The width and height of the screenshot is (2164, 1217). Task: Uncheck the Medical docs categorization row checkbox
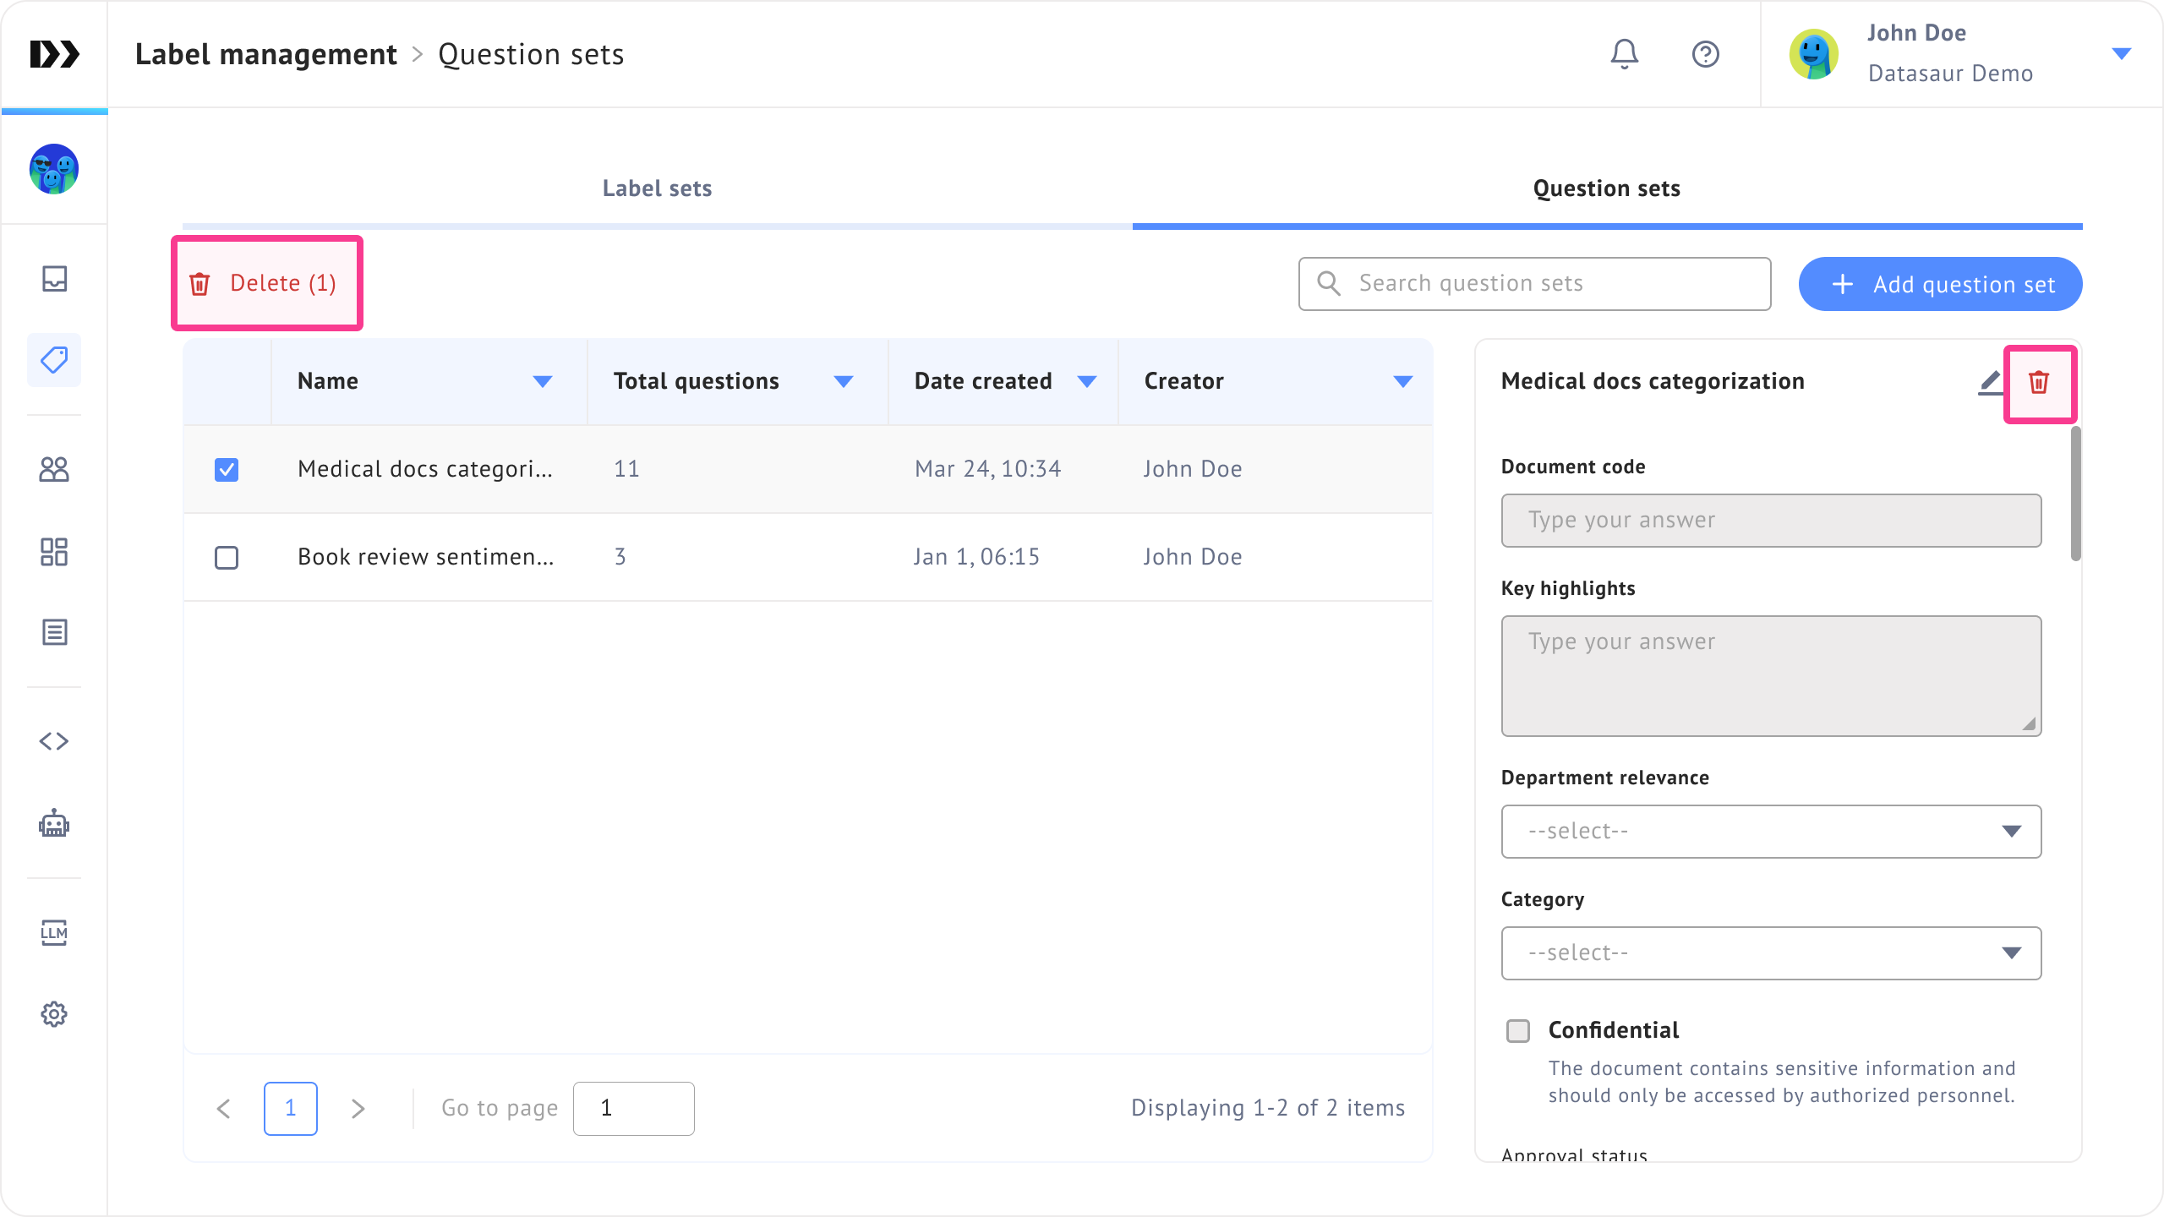click(227, 470)
